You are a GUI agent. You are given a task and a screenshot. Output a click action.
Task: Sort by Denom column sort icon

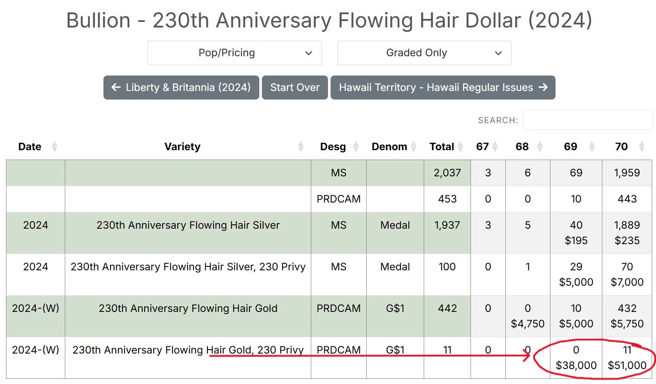click(413, 147)
